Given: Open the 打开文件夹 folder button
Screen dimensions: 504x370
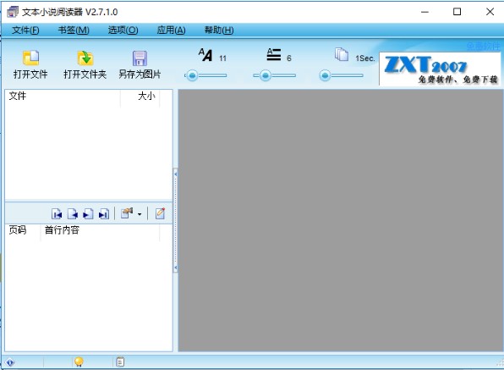Looking at the screenshot, I should coord(85,64).
